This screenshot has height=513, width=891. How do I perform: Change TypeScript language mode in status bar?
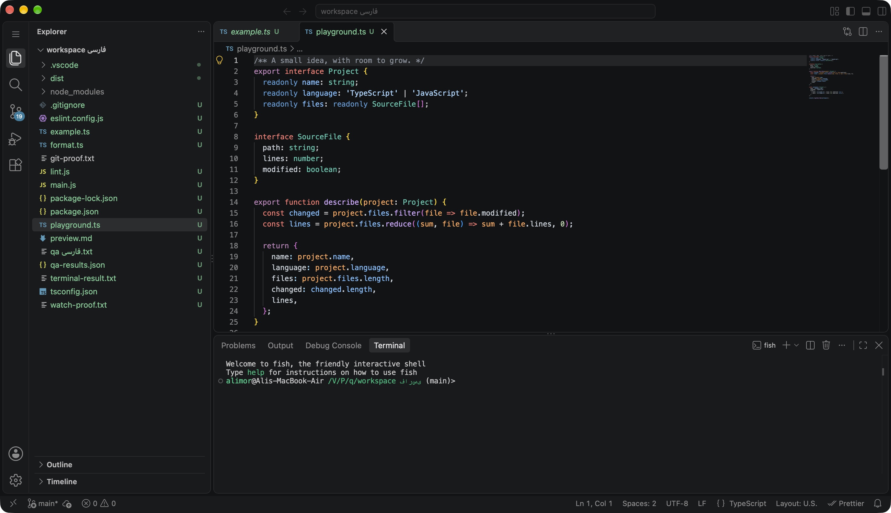[747, 504]
